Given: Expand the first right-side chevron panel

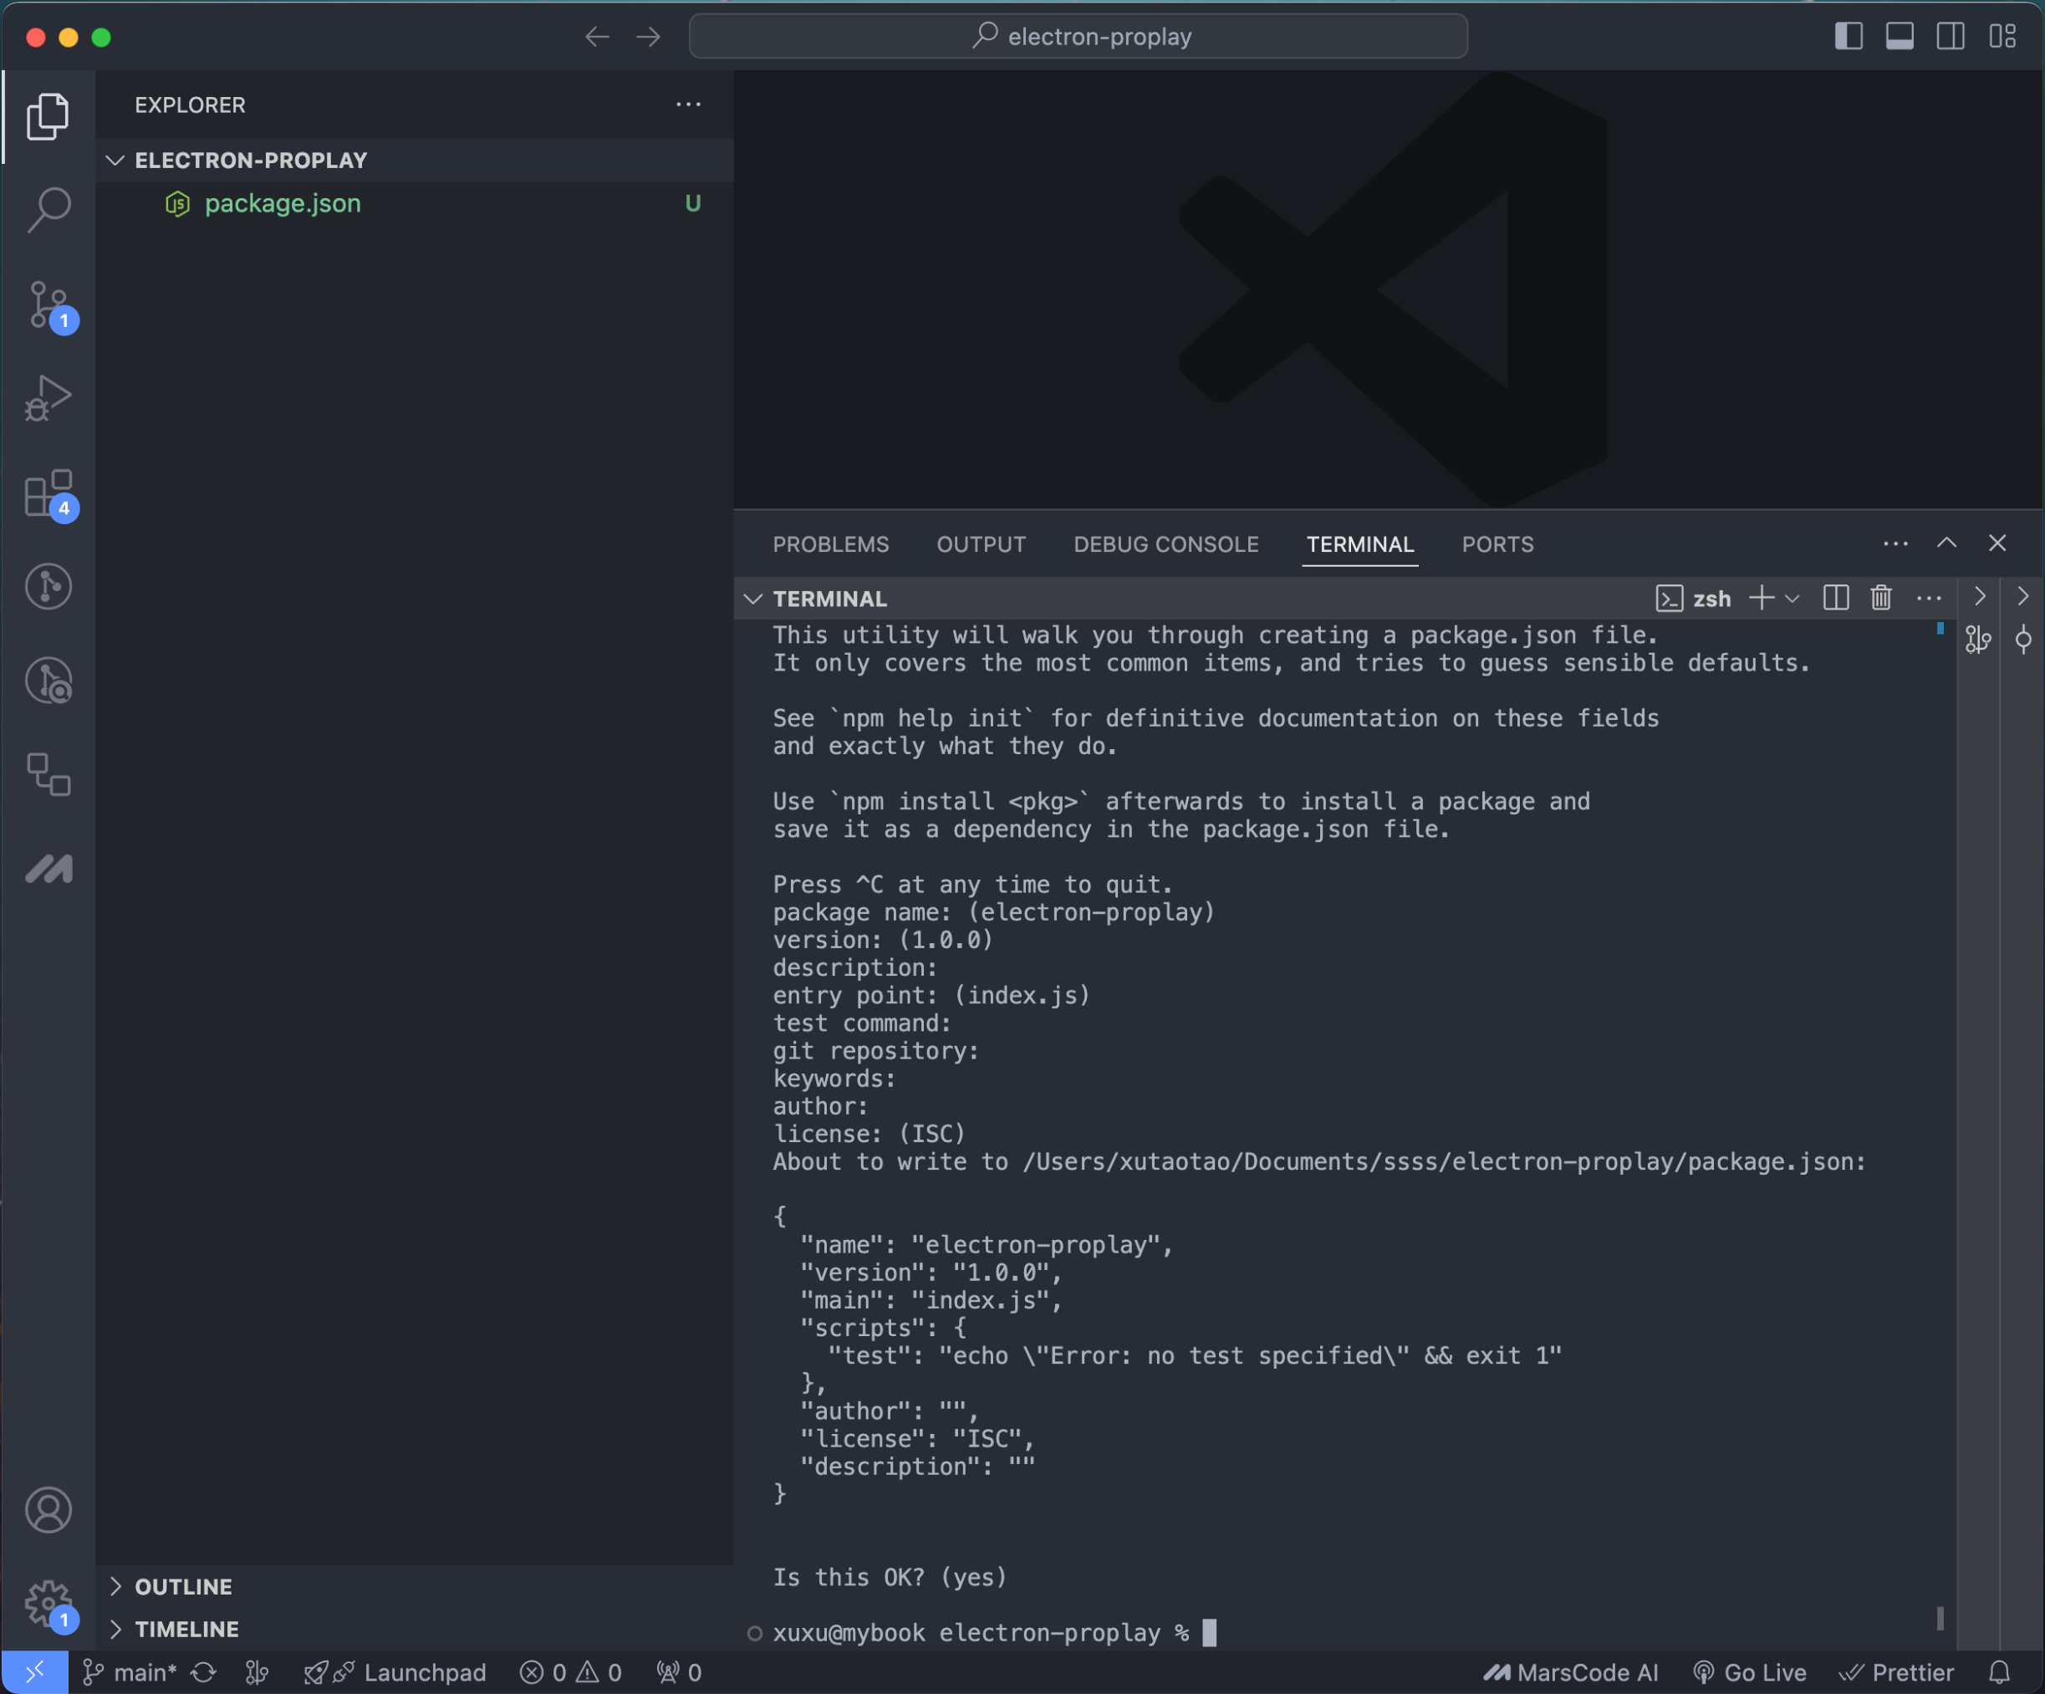Looking at the screenshot, I should click(1979, 596).
